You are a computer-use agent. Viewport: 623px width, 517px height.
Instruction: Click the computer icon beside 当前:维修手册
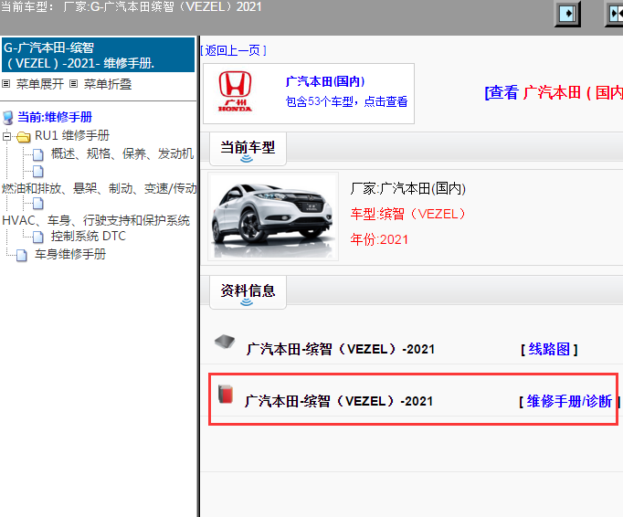(x=8, y=118)
